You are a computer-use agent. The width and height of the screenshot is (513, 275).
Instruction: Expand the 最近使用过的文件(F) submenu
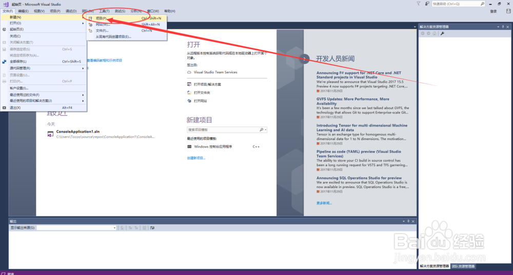click(83, 95)
